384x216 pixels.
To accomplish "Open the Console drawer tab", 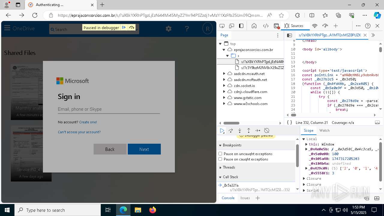I will (228, 198).
